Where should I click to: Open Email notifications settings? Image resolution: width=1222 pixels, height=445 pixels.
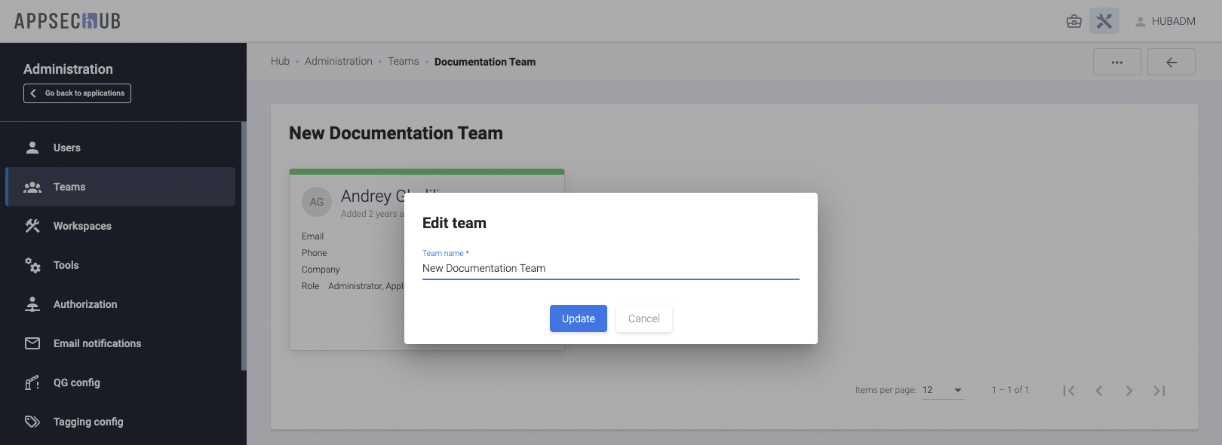(97, 343)
